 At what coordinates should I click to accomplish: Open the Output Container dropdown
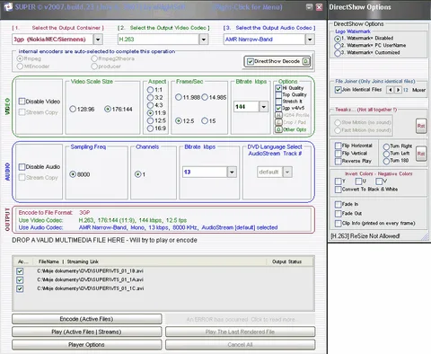pos(98,40)
